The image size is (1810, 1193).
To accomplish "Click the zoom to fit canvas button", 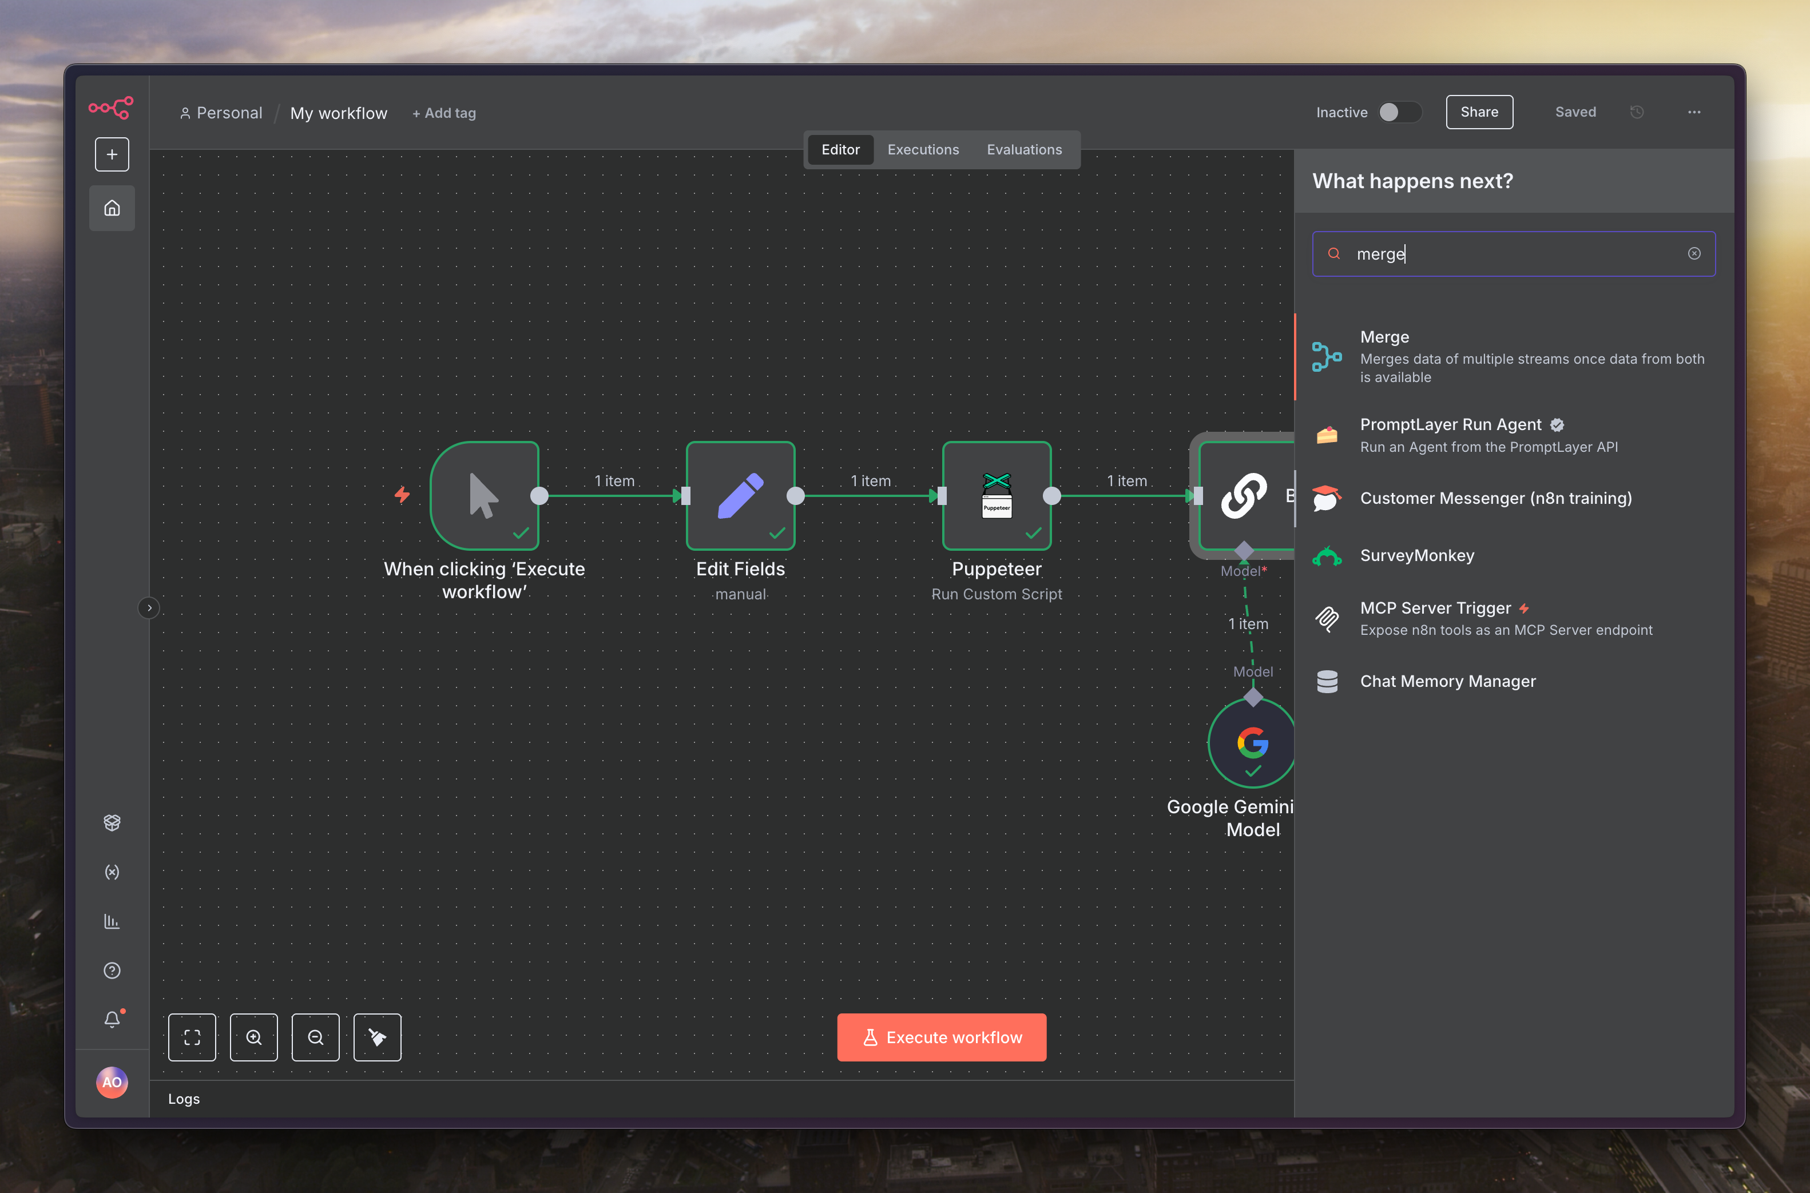I will [192, 1037].
